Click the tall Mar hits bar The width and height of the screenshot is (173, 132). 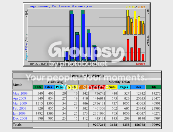(83, 12)
